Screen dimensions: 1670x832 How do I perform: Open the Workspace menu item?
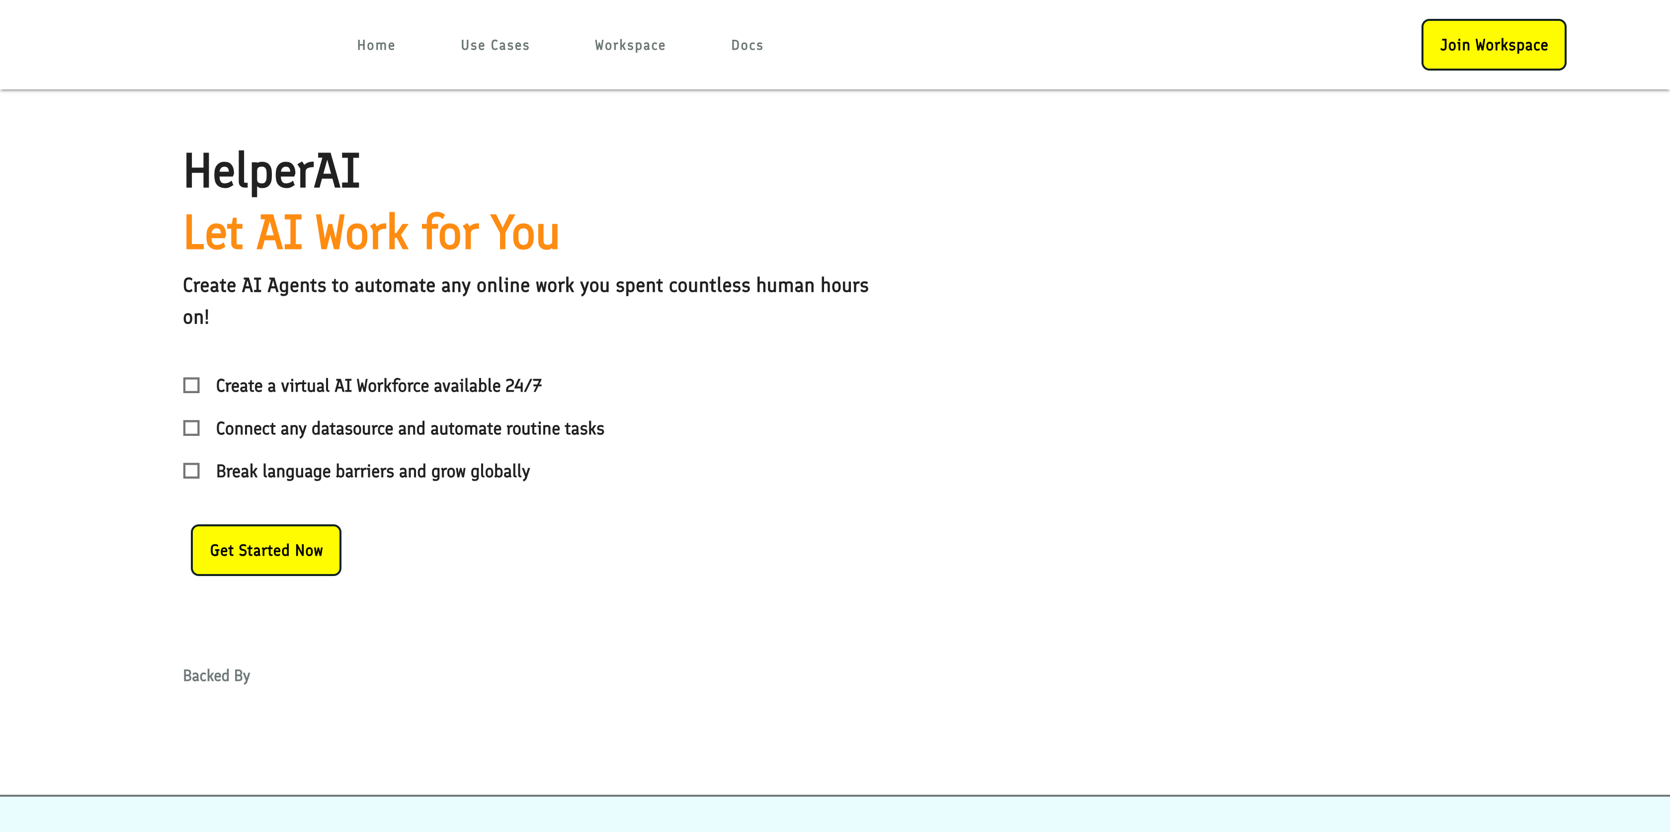(630, 45)
